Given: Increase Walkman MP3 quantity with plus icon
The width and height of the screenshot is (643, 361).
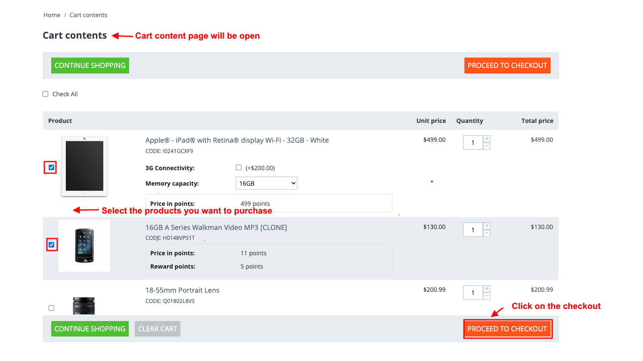Looking at the screenshot, I should point(487,226).
